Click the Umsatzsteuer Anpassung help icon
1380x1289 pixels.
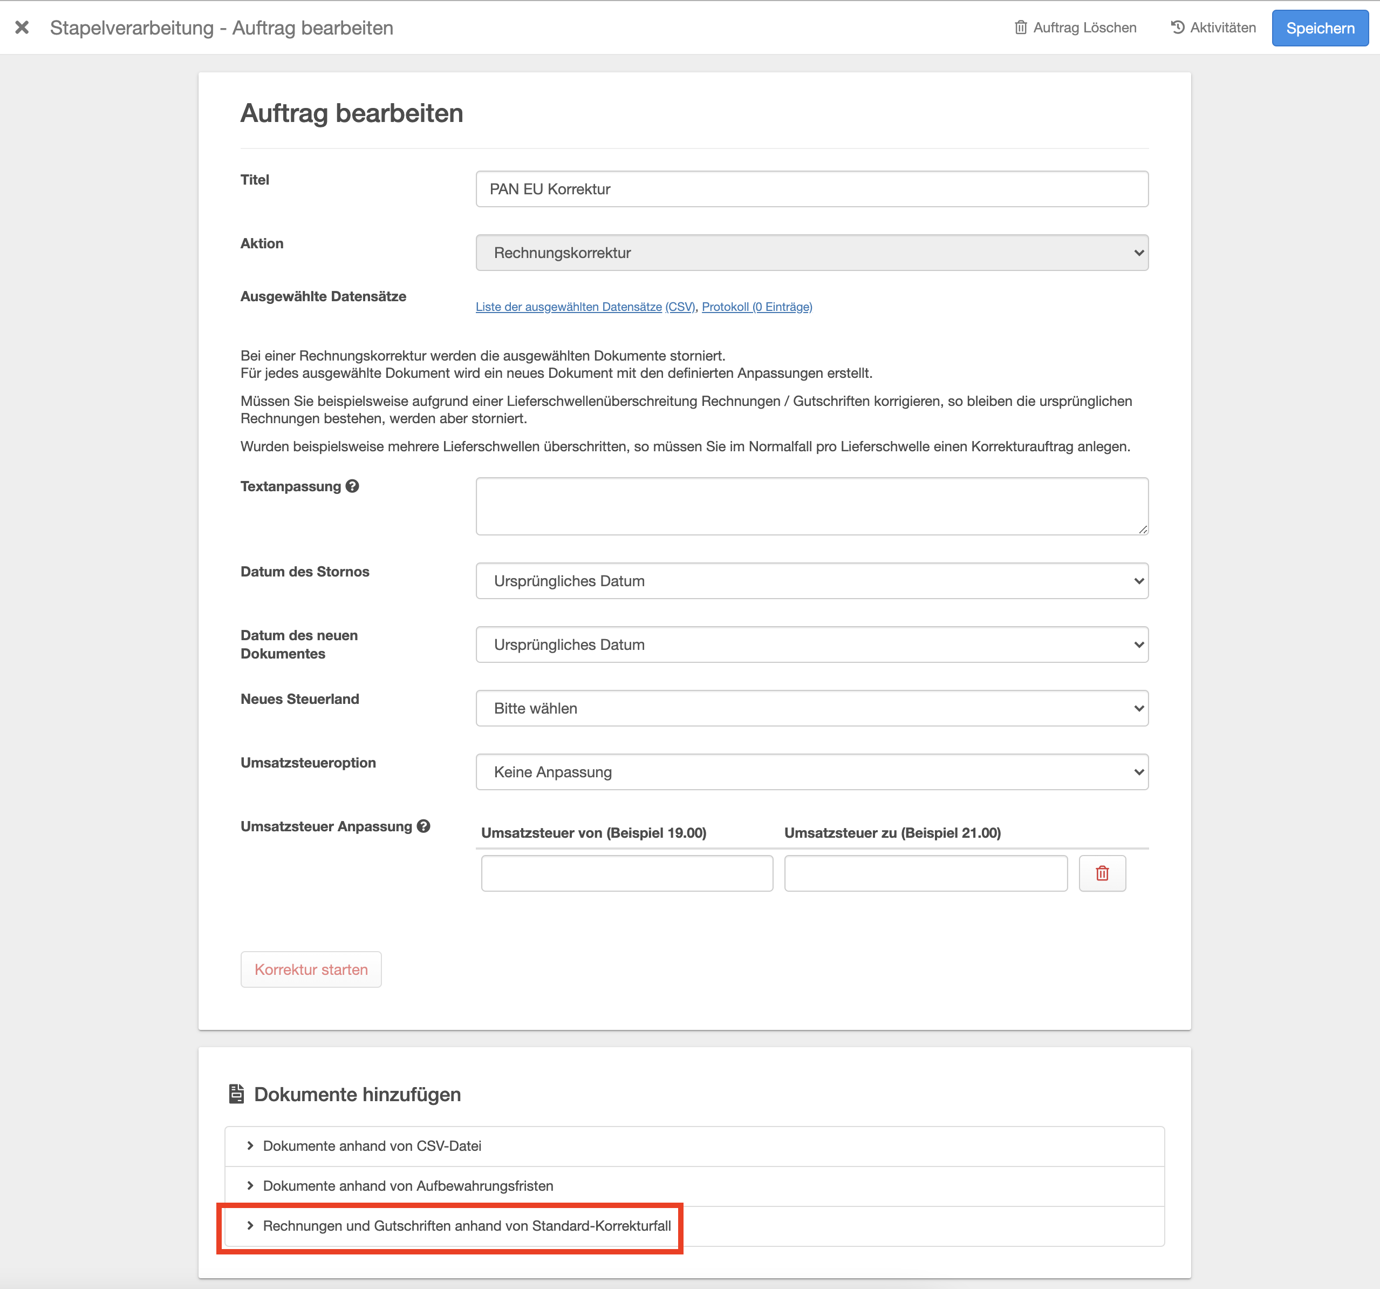click(x=423, y=826)
